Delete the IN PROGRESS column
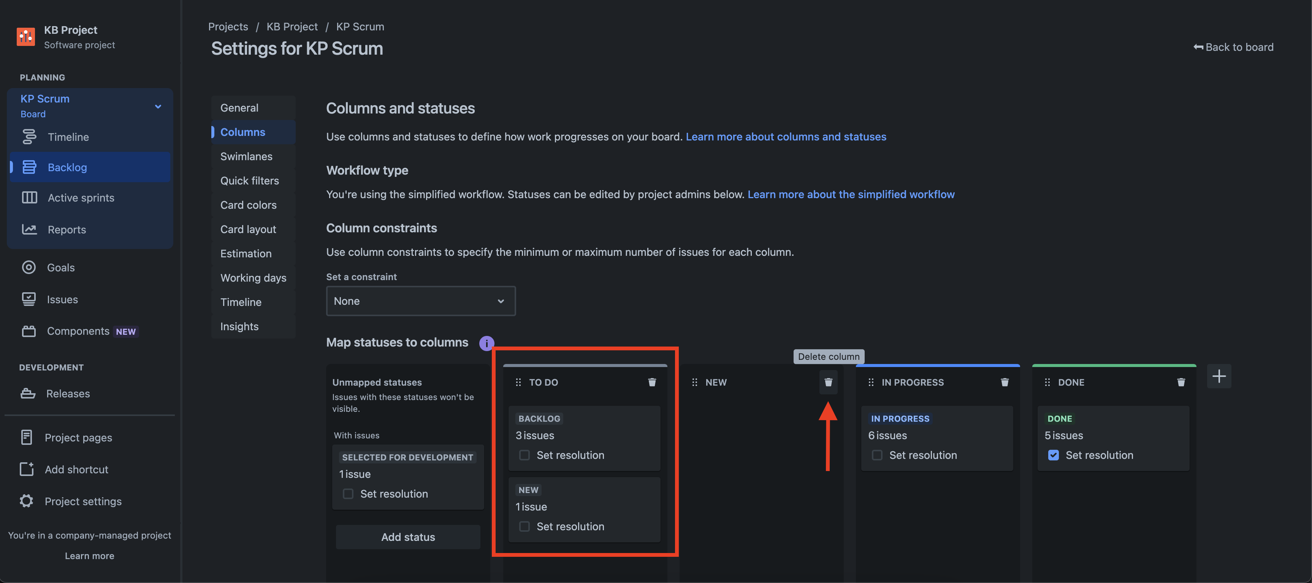 tap(1005, 382)
